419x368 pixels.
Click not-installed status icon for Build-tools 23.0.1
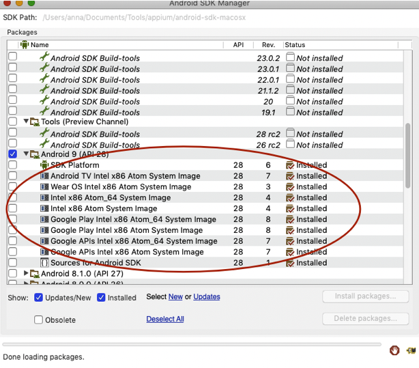point(290,68)
